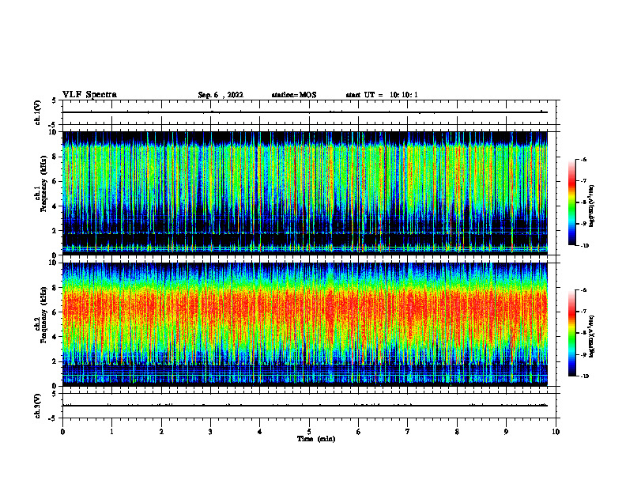626x484 pixels.
Task: Click the "4" tick on the time axis
Action: point(260,432)
